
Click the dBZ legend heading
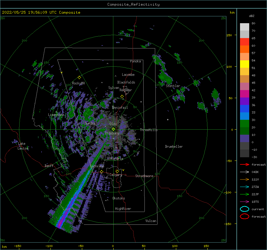pos(252,16)
